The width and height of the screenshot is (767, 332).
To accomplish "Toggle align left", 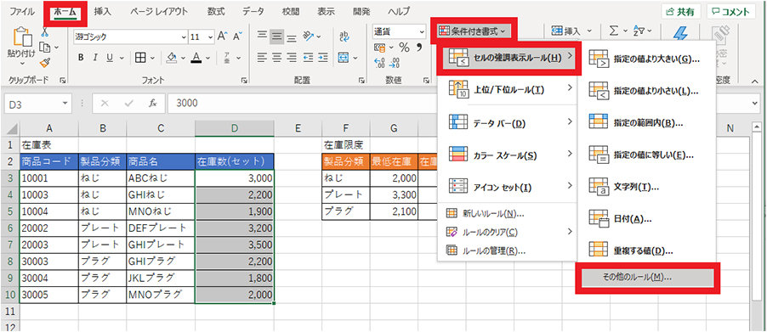I will (x=262, y=58).
